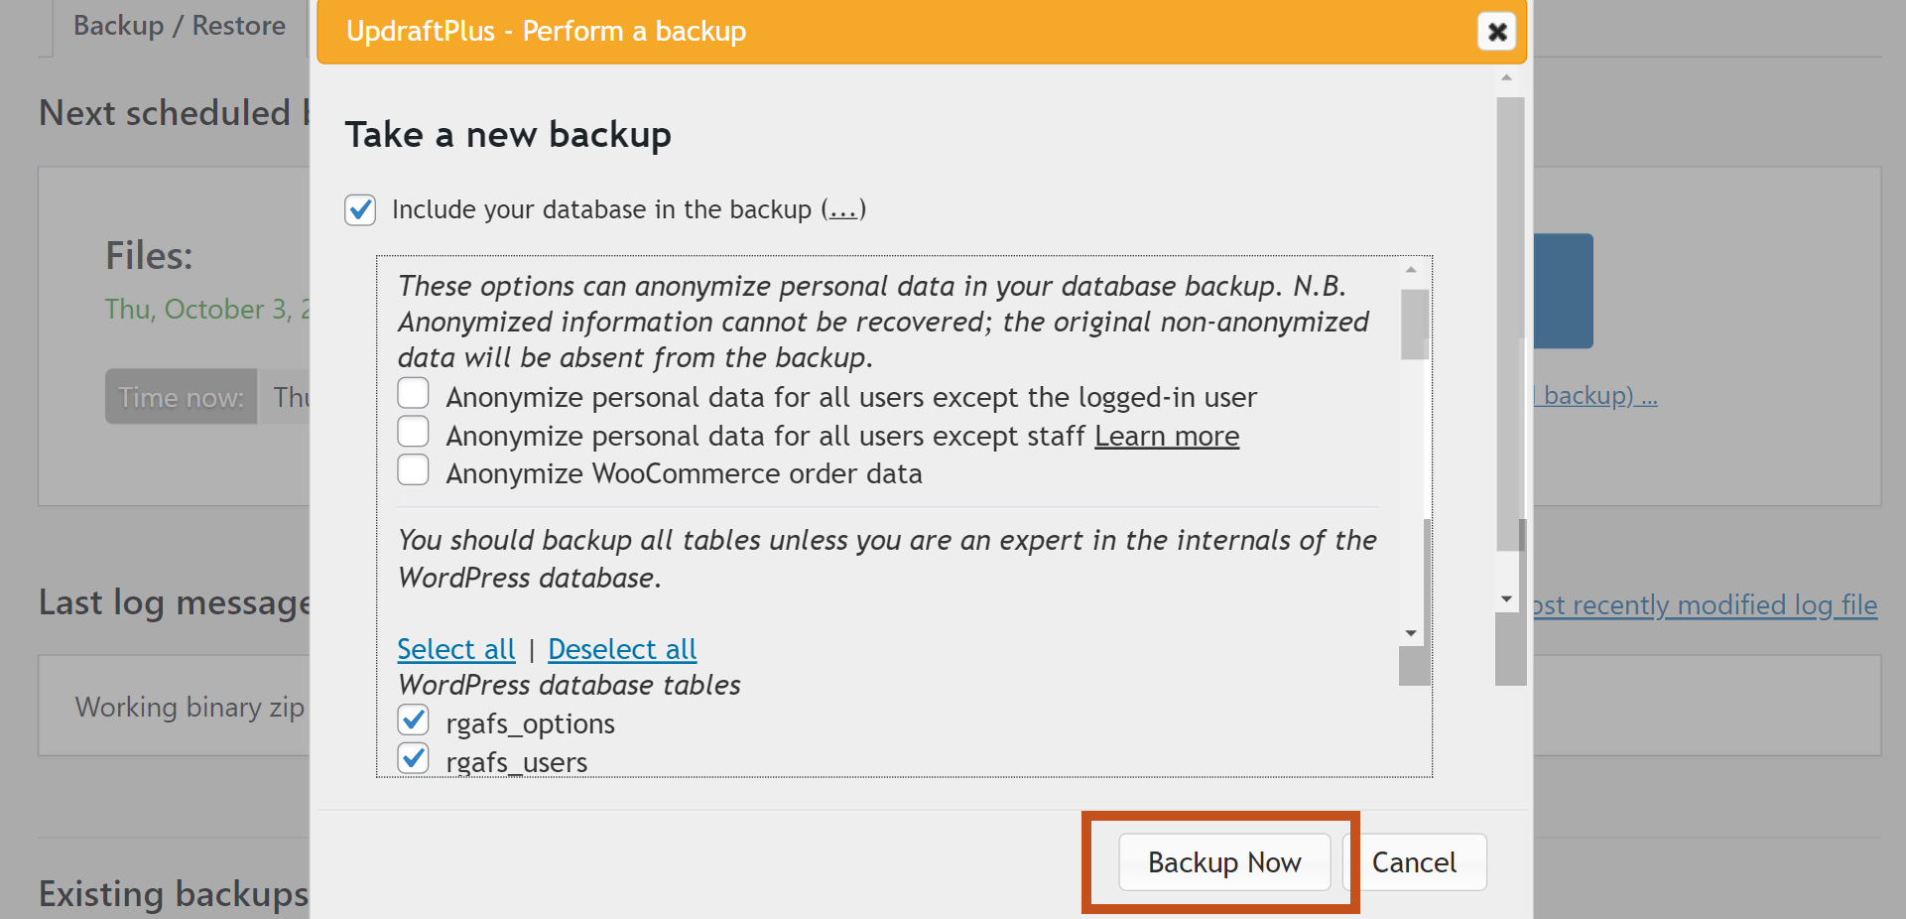Enable anonymize data except logged-in user
1906x919 pixels.
tap(414, 394)
